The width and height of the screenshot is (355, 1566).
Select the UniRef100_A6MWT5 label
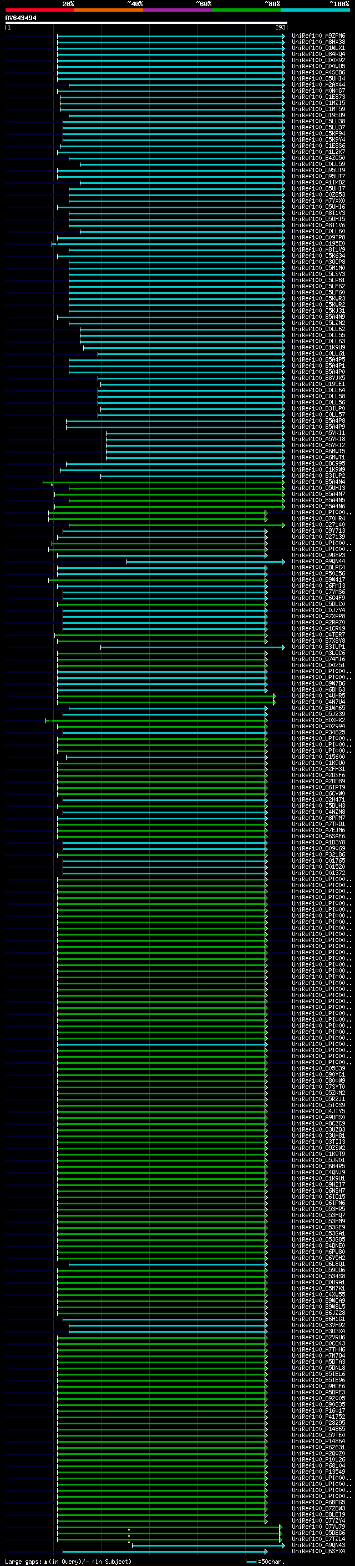(318, 452)
